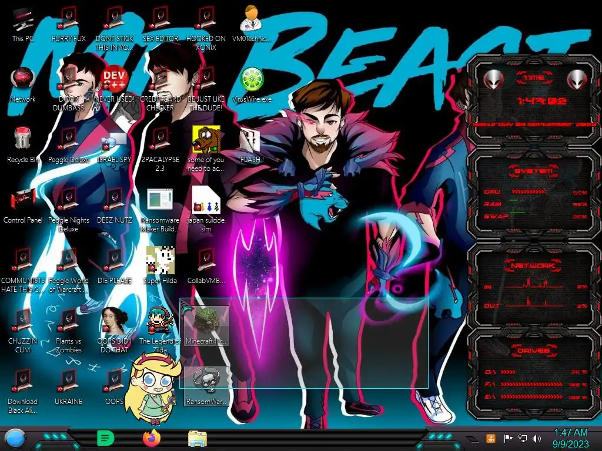Image resolution: width=602 pixels, height=451 pixels.
Task: Click the RAM usage bar in SYSTEM widget
Action: pyautogui.click(x=514, y=201)
